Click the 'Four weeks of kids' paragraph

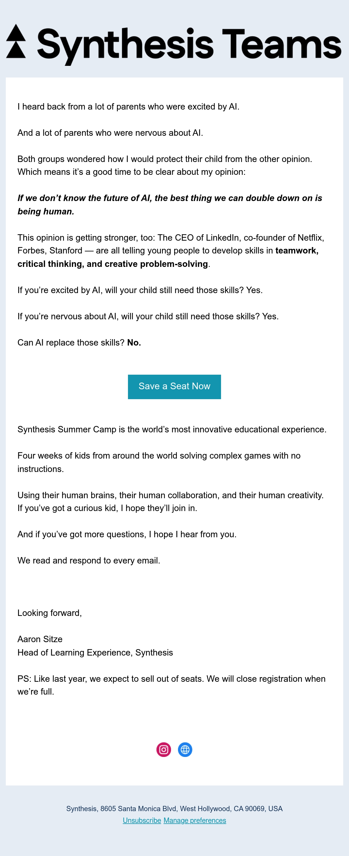point(159,462)
